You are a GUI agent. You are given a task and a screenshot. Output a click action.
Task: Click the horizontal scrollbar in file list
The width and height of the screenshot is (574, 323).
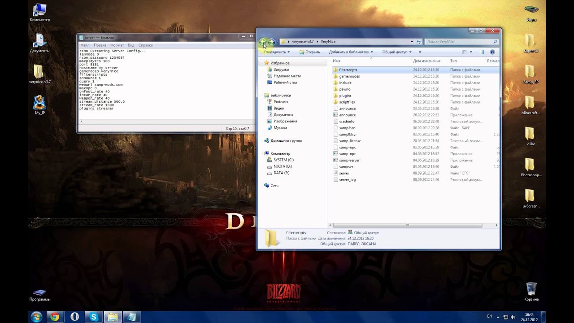tap(408, 225)
